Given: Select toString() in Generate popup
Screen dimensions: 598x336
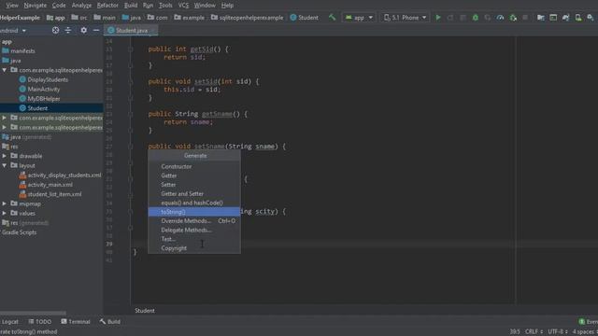Looking at the screenshot, I should 194,212.
